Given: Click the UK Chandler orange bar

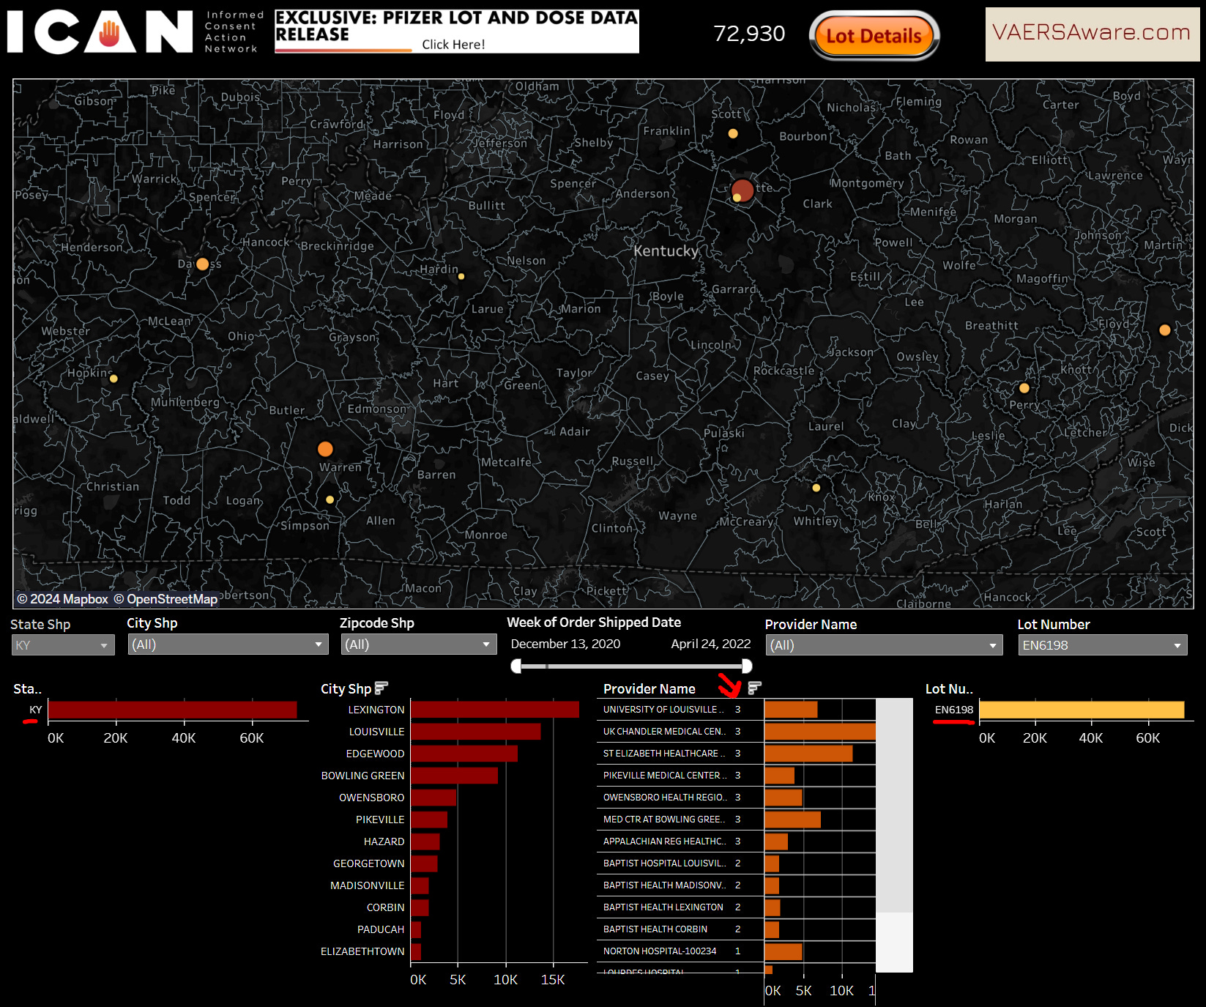Looking at the screenshot, I should point(820,732).
